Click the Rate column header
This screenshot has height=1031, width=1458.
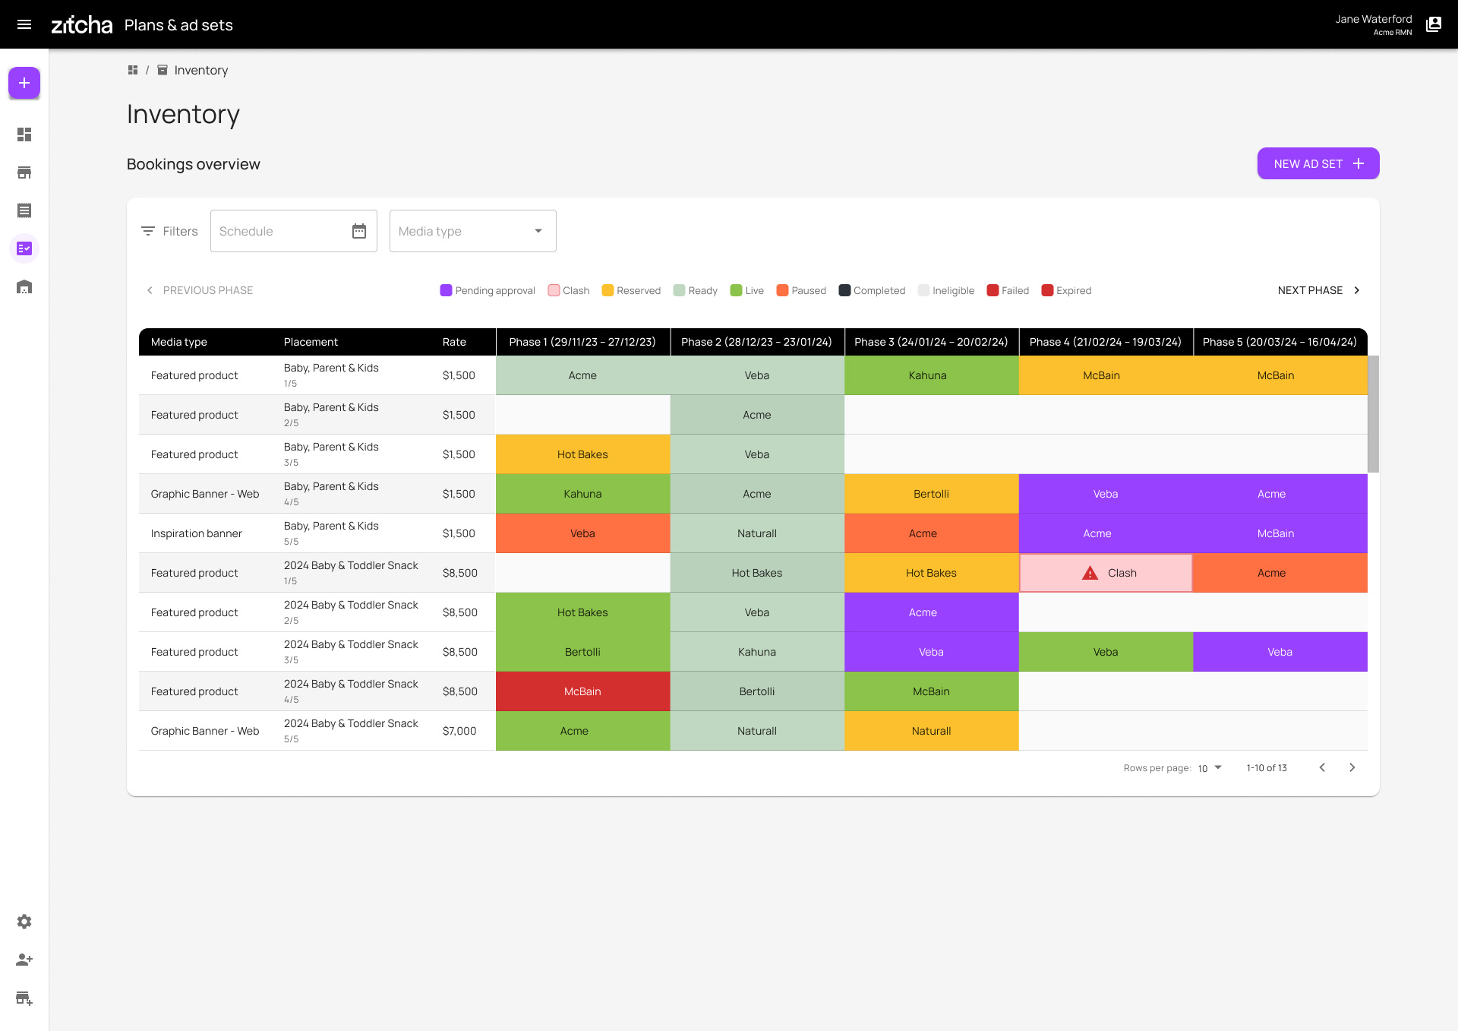point(454,342)
